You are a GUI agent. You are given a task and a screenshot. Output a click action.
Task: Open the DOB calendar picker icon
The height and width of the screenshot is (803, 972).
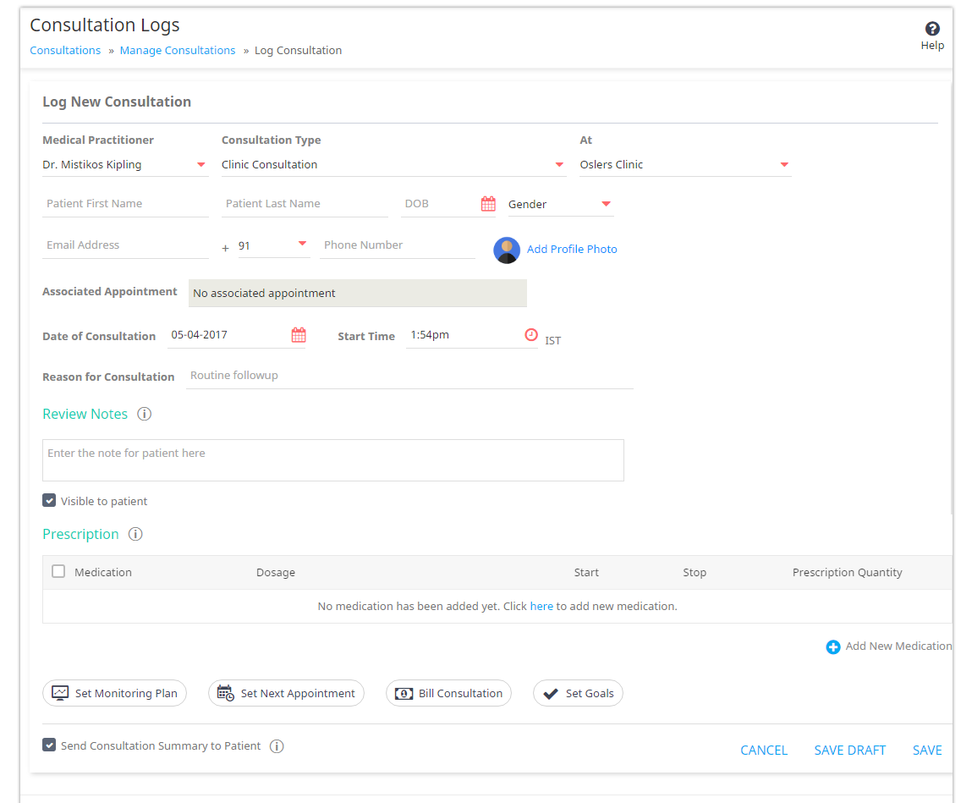point(488,203)
